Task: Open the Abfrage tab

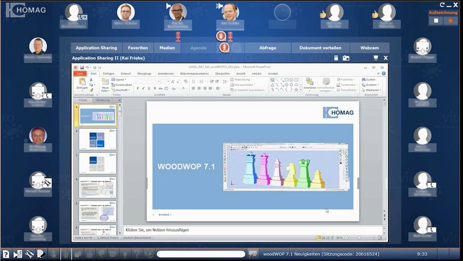Action: tap(268, 48)
